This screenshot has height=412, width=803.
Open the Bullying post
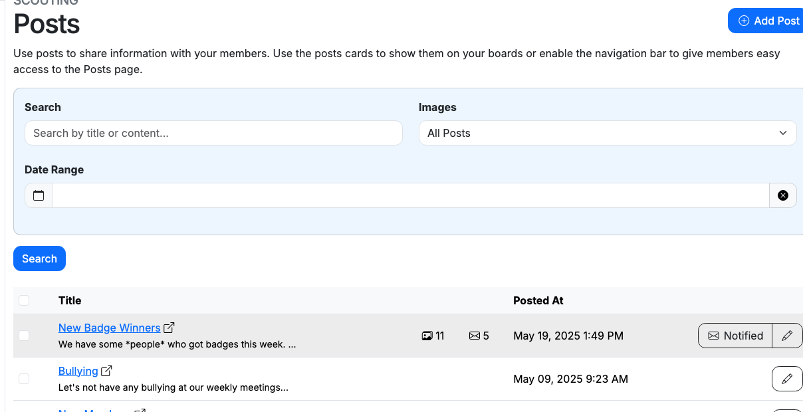coord(78,371)
